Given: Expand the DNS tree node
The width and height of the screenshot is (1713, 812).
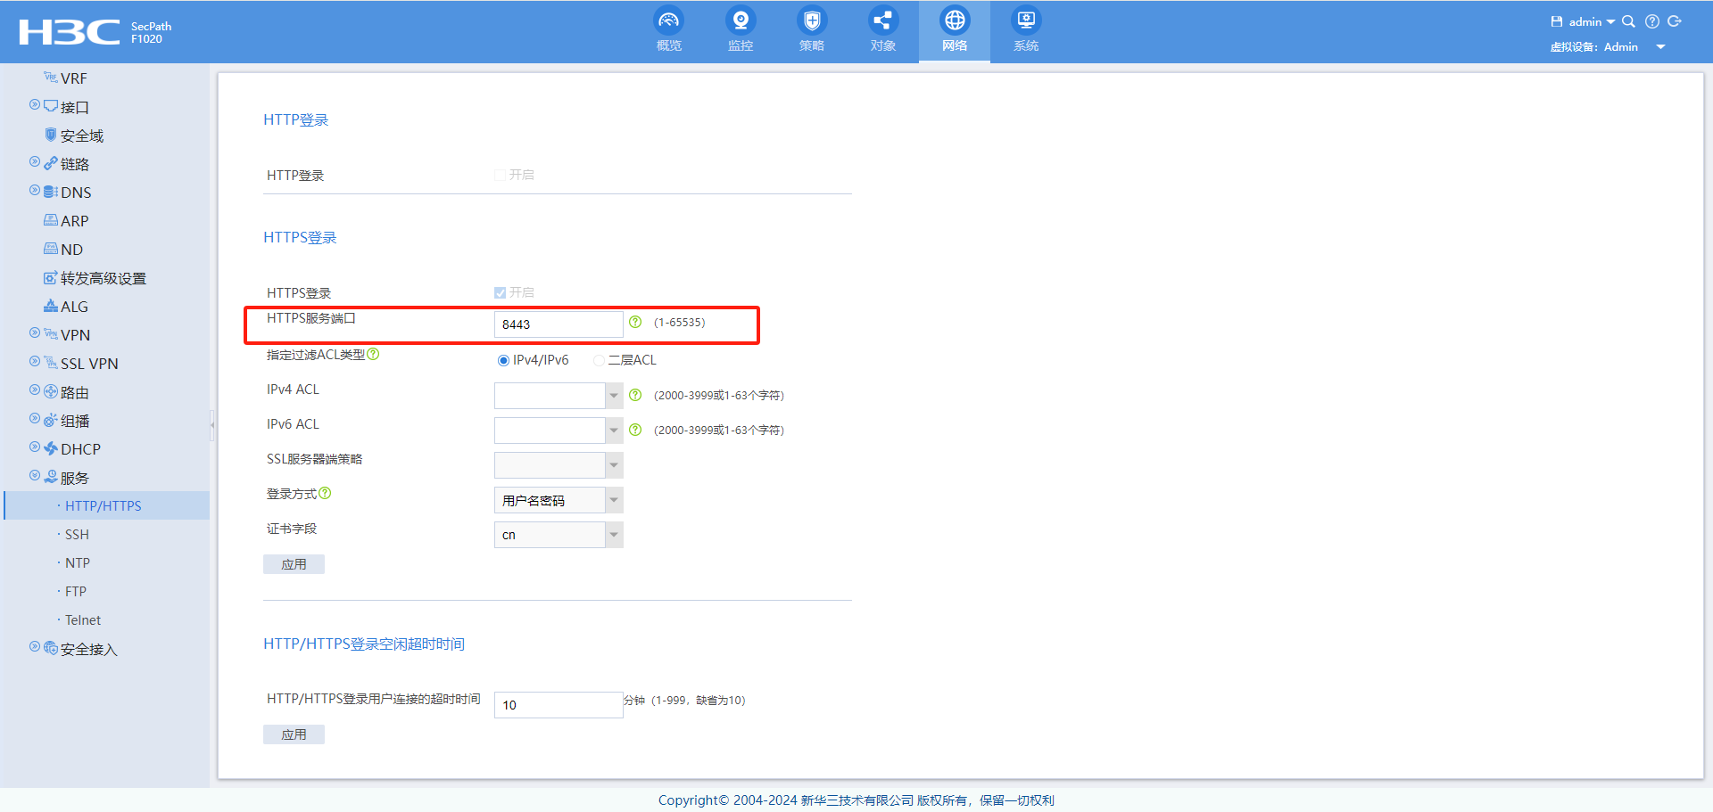Looking at the screenshot, I should tap(35, 191).
